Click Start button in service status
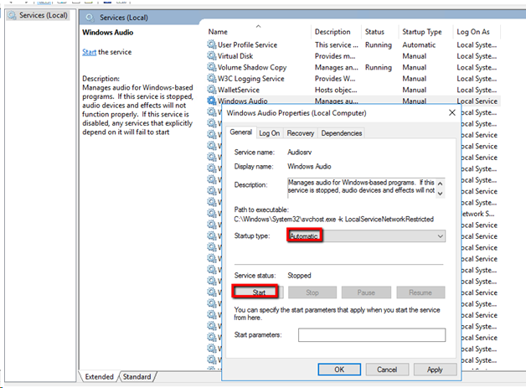This screenshot has height=388, width=526. (x=259, y=292)
